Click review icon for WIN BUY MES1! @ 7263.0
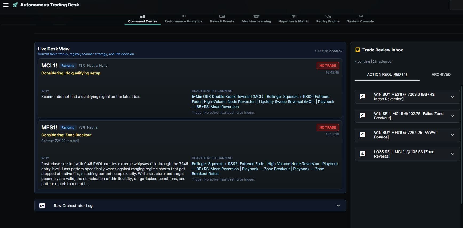Screen dimensions: 463x228 [x=362, y=97]
